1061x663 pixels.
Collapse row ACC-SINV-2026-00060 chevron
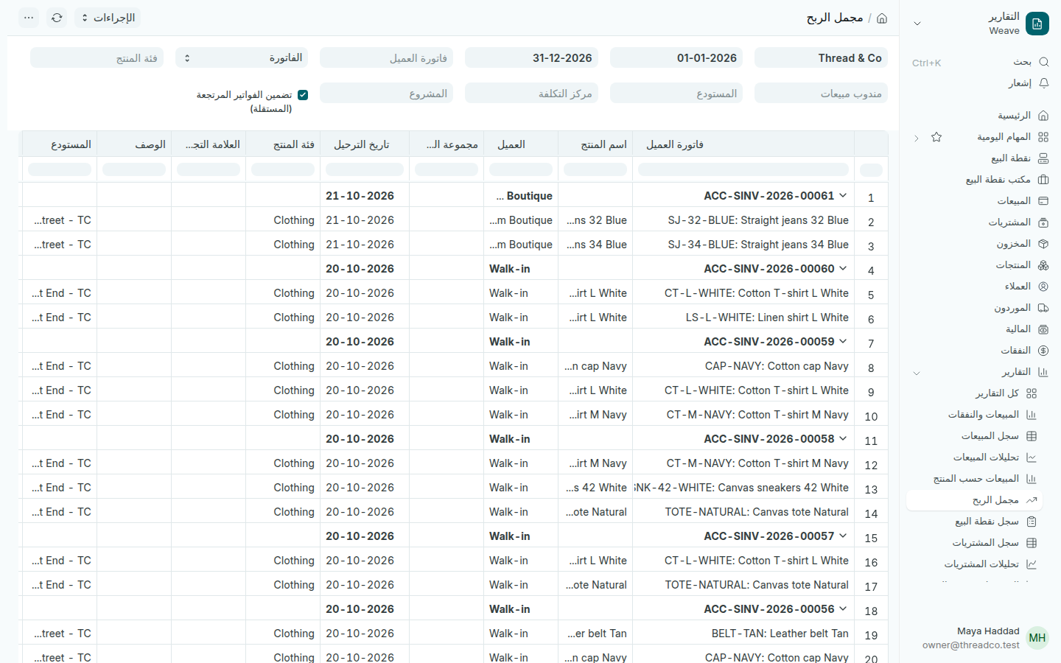(x=843, y=268)
